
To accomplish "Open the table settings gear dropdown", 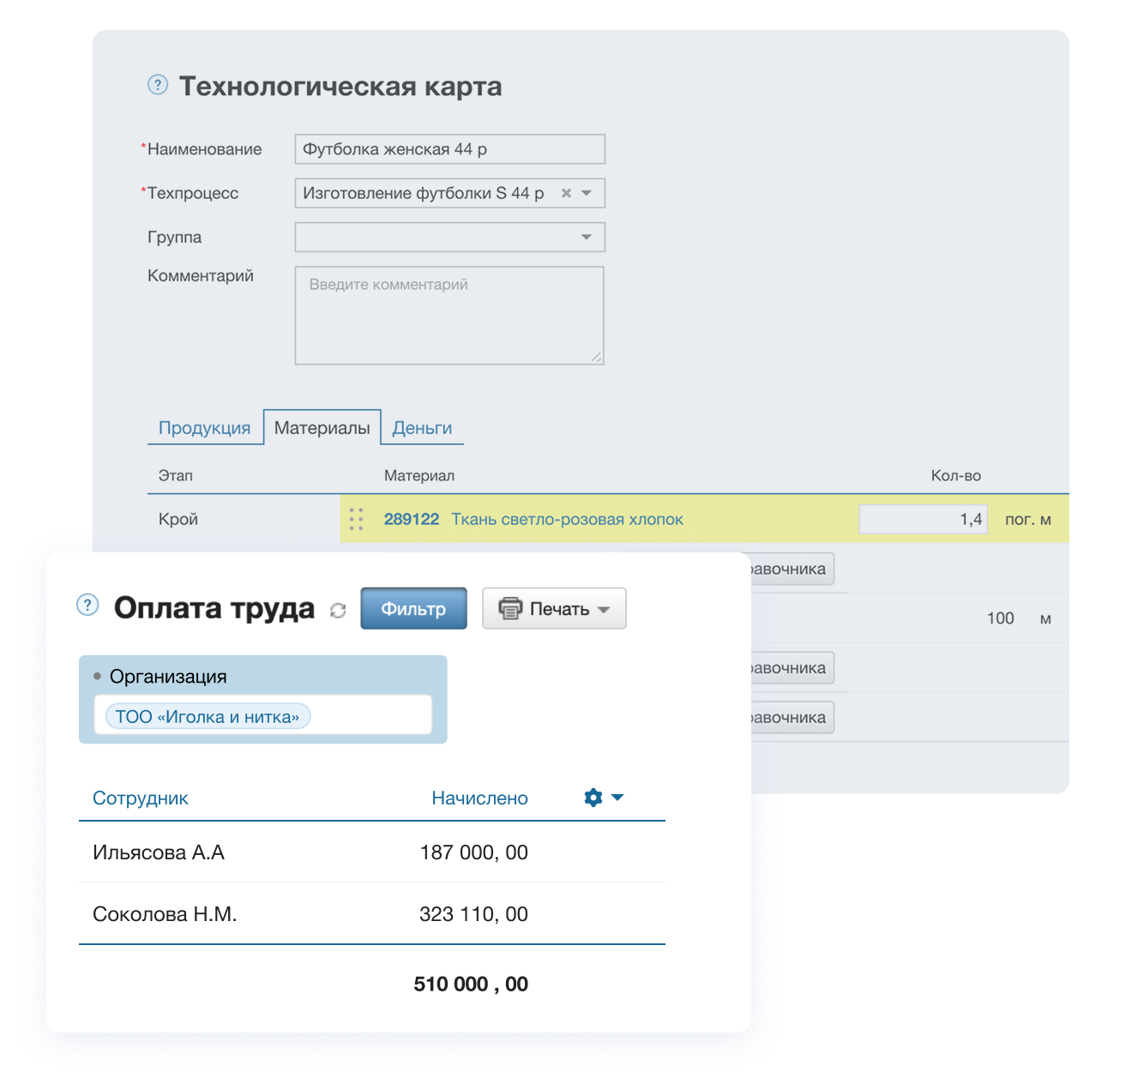I will pos(604,798).
